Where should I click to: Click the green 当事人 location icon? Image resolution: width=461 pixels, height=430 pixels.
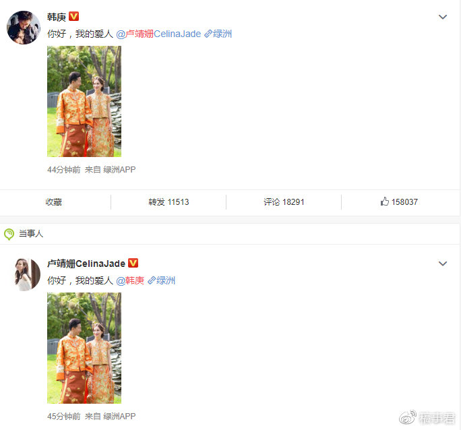[9, 235]
